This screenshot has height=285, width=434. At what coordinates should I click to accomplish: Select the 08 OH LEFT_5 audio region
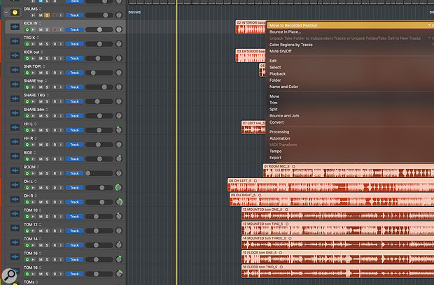coord(331,184)
